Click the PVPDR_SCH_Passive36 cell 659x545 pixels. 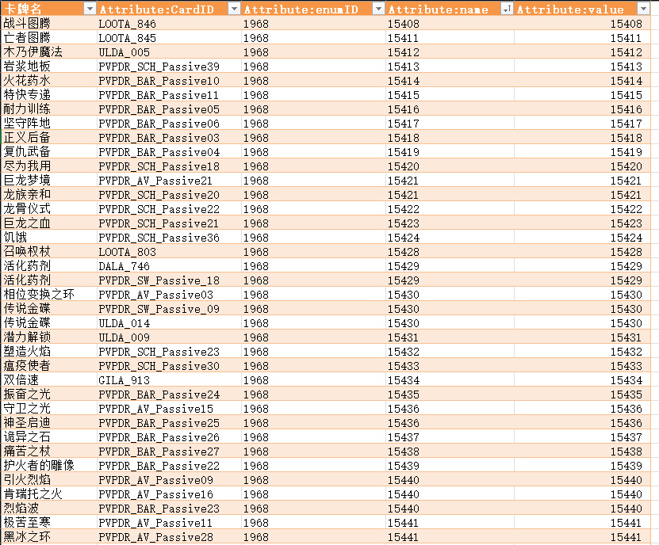[169, 238]
